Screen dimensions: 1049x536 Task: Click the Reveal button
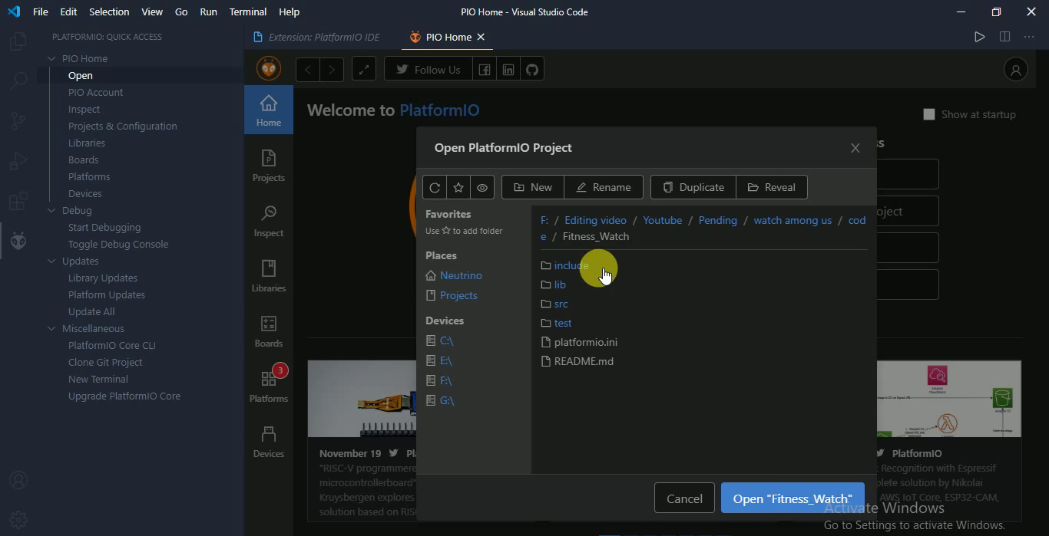(x=772, y=187)
